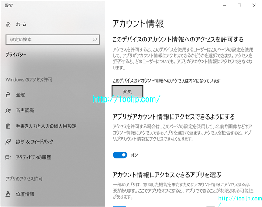Click the 変更 button
The height and width of the screenshot is (207, 262).
point(128,91)
